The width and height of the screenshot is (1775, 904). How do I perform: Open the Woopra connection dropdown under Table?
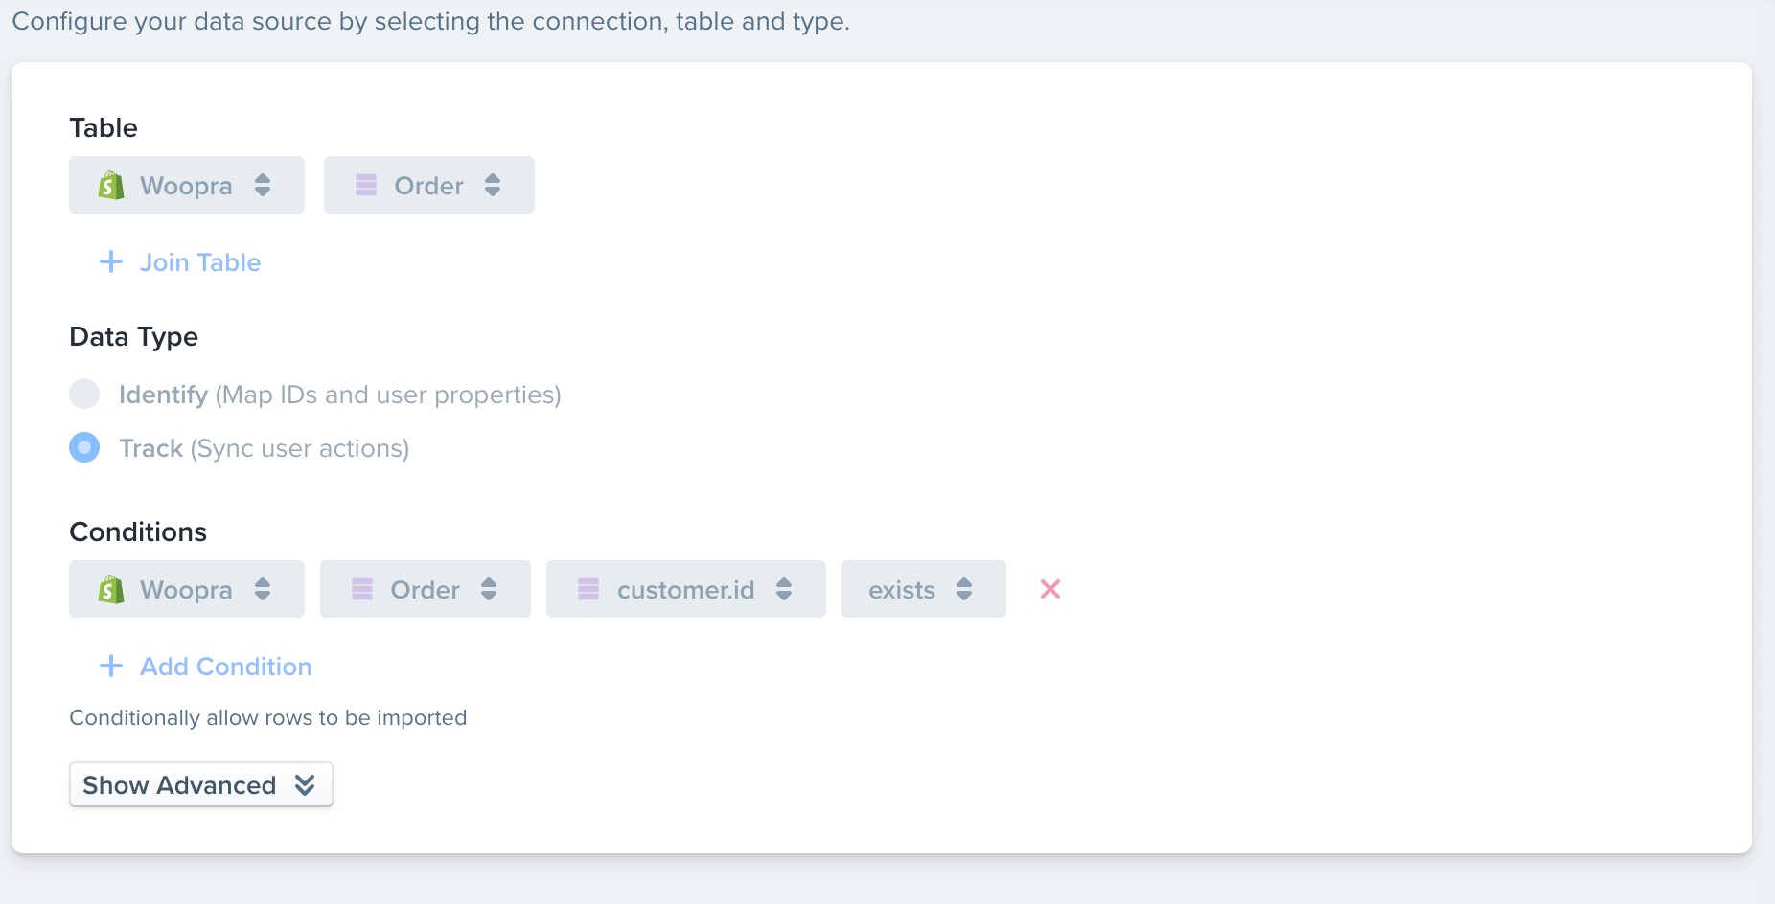click(187, 185)
